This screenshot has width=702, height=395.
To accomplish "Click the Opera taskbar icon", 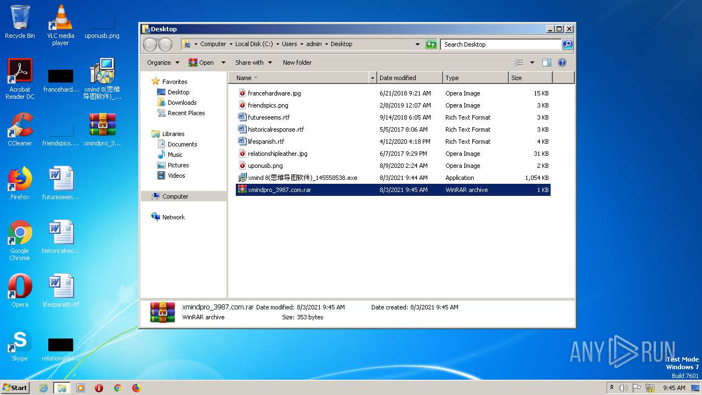I will point(99,388).
